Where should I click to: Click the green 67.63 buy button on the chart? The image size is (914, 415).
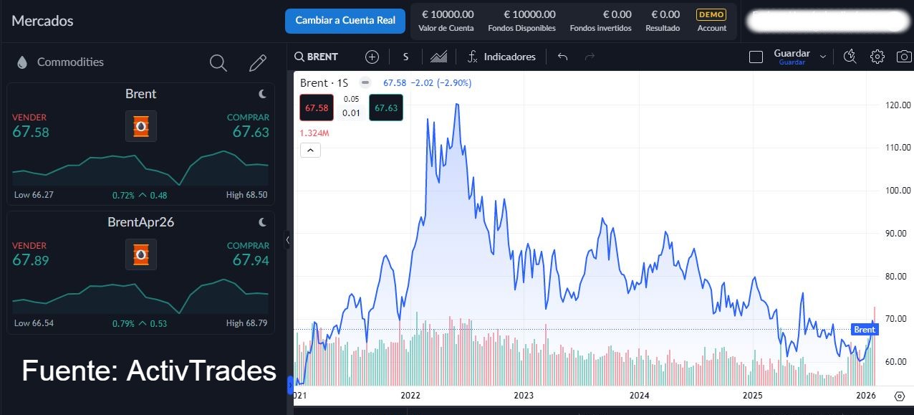pos(386,108)
